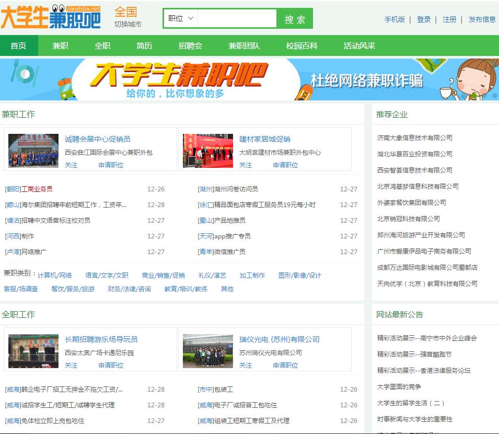
Task: Click the search keyword input field
Action: click(237, 18)
